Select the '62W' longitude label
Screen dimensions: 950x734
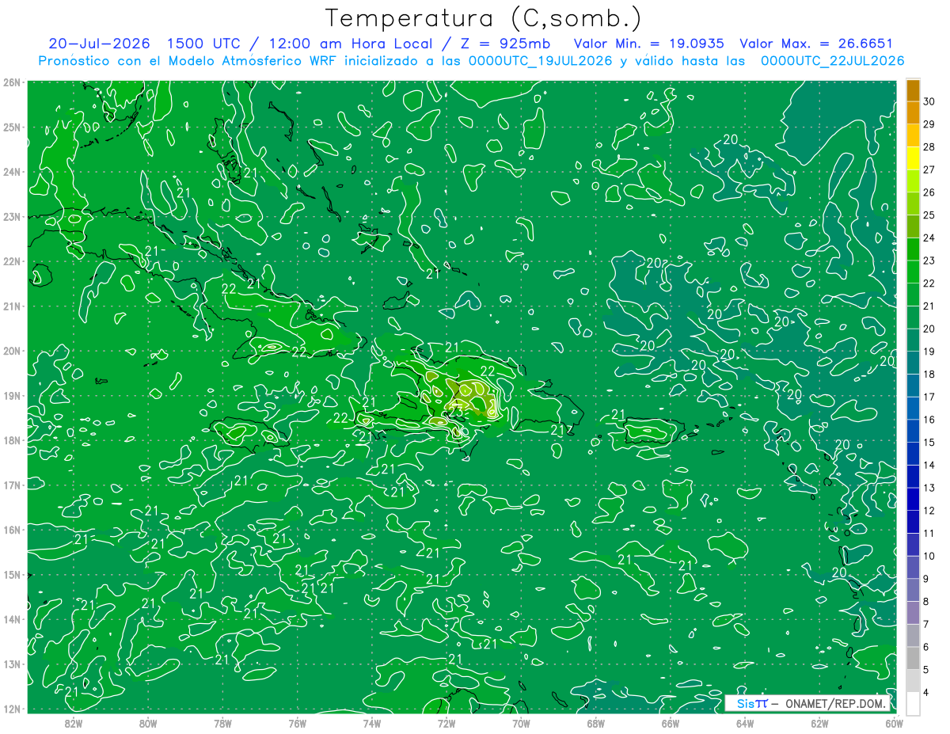tap(820, 722)
